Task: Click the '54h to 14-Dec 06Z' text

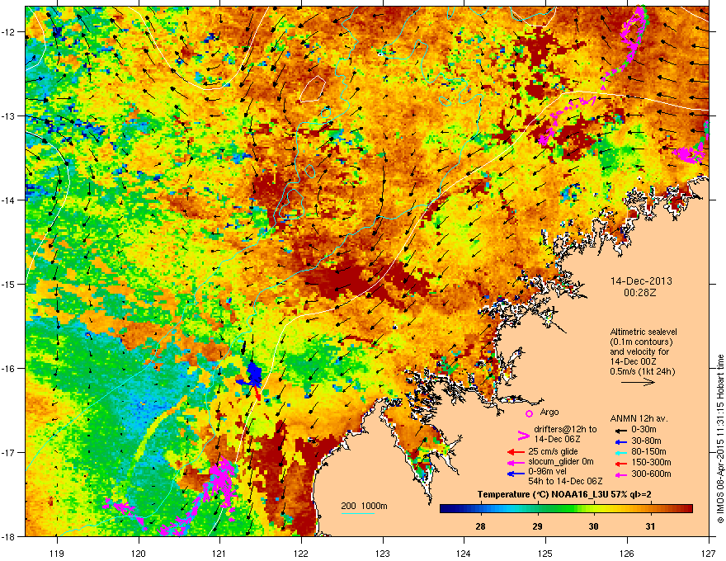Action: [565, 481]
